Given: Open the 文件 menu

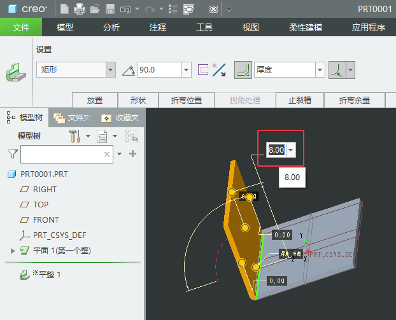Looking at the screenshot, I should (x=21, y=27).
